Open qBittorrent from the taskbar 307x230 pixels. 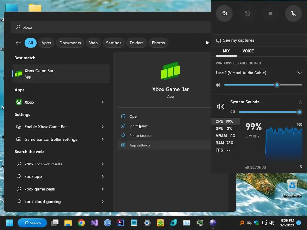point(108,223)
